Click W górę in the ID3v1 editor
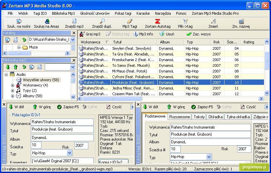 [x=41, y=107]
